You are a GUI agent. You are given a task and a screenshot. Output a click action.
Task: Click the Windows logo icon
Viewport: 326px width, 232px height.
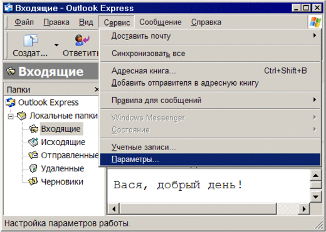[x=315, y=22]
